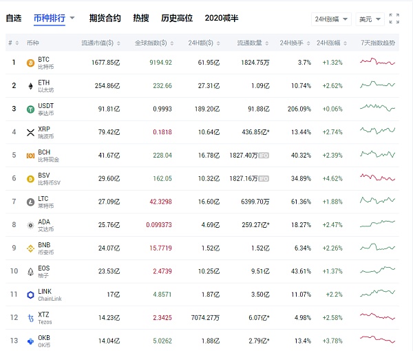Click the Tether USDT coin icon

[x=30, y=109]
